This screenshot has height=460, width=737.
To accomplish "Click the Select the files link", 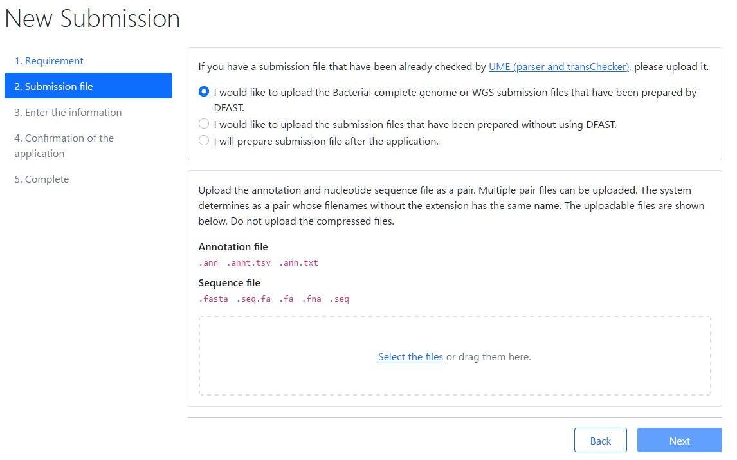I will pyautogui.click(x=410, y=357).
